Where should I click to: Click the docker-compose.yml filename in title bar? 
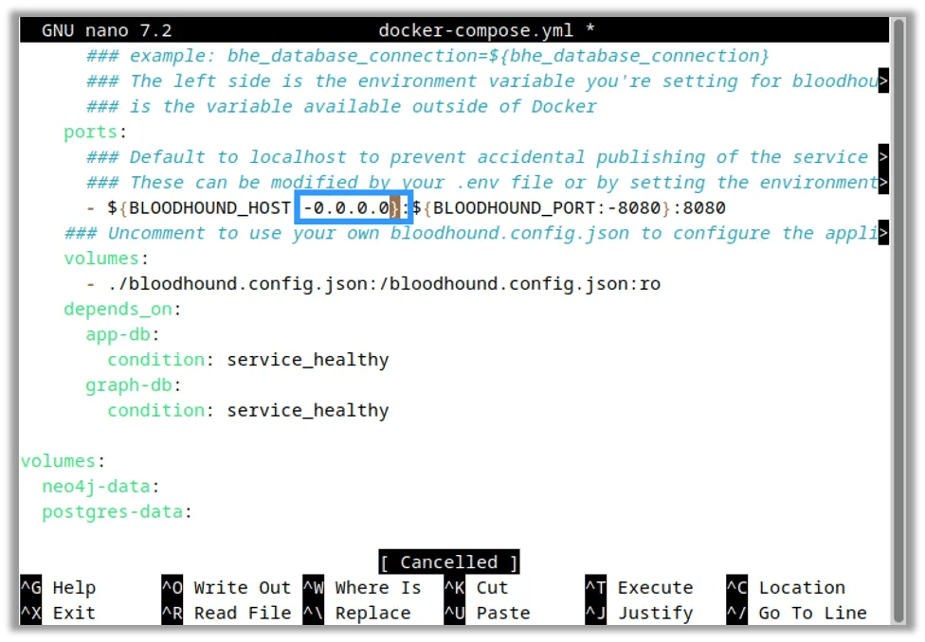click(x=476, y=30)
